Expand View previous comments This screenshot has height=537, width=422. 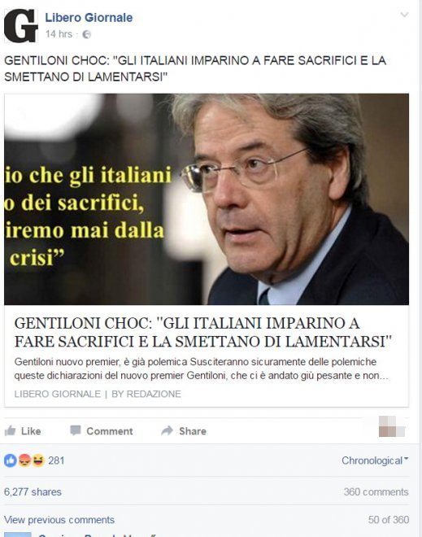(x=59, y=520)
